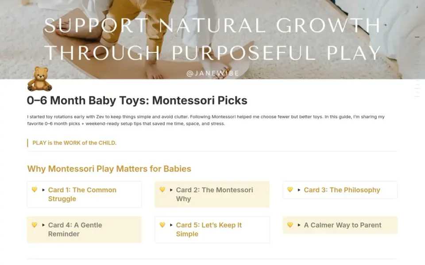Expand Card 5: Let's Keep It Simple toggle
The height and width of the screenshot is (265, 425).
(x=171, y=225)
